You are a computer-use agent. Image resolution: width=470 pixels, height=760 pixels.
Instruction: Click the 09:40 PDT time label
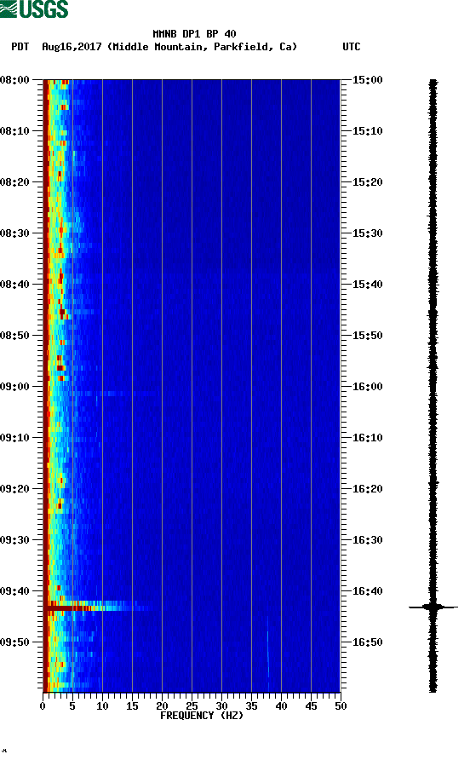point(14,590)
